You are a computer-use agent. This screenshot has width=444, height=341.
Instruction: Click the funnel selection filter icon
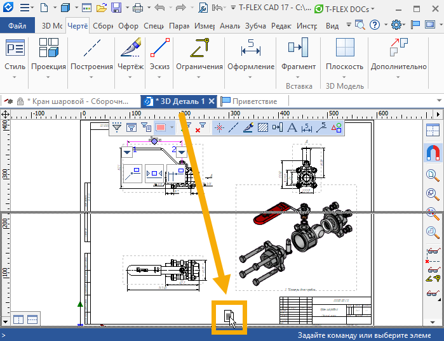coord(117,127)
